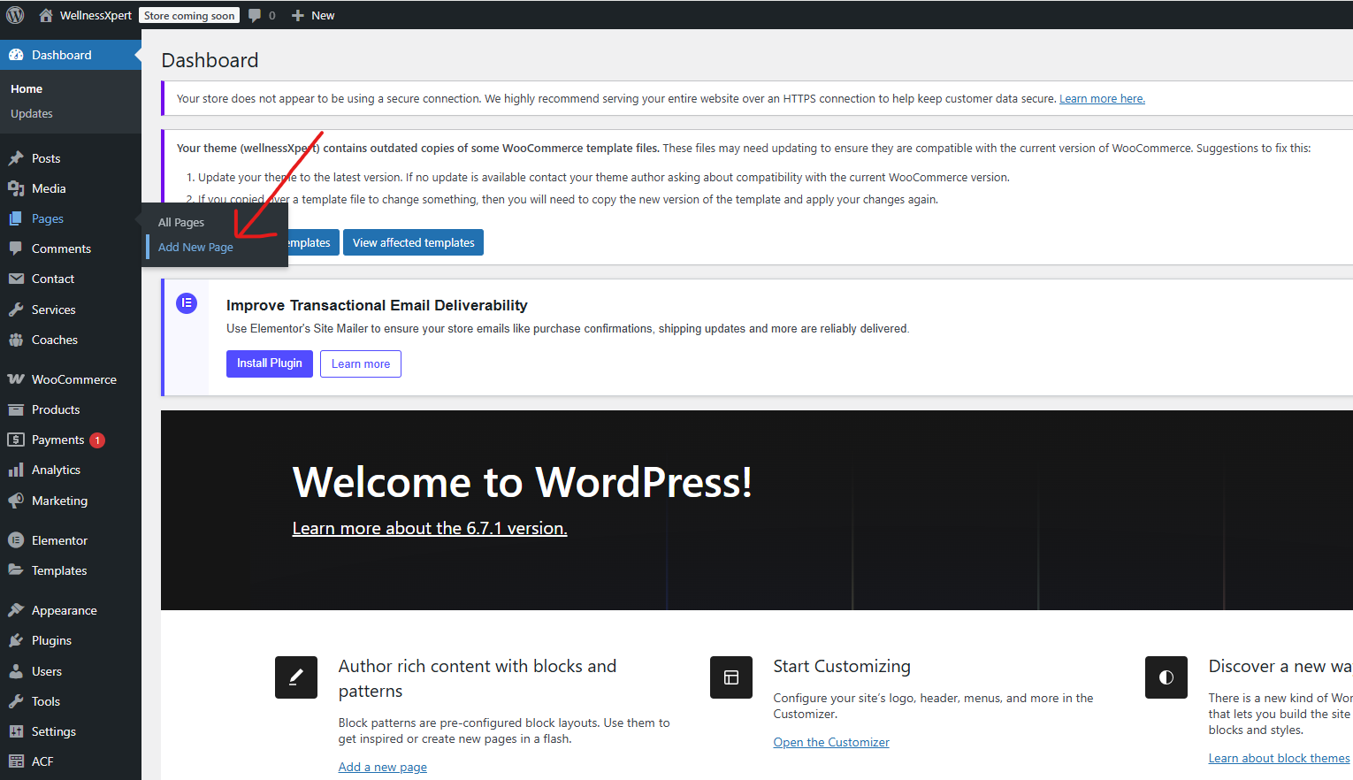This screenshot has width=1353, height=780.
Task: Open the Media menu
Action: (x=71, y=188)
